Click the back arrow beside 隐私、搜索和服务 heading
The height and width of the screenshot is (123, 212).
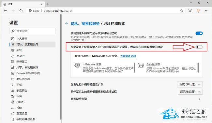67,24
